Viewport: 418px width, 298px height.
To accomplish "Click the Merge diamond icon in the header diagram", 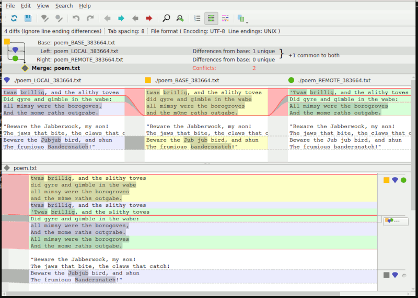I will pyautogui.click(x=25, y=68).
